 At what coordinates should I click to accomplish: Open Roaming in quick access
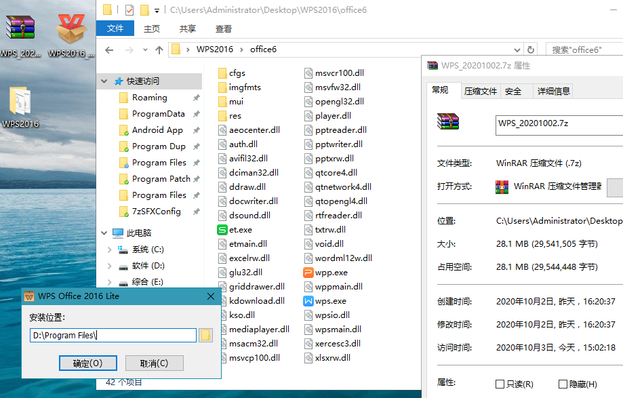pyautogui.click(x=149, y=98)
